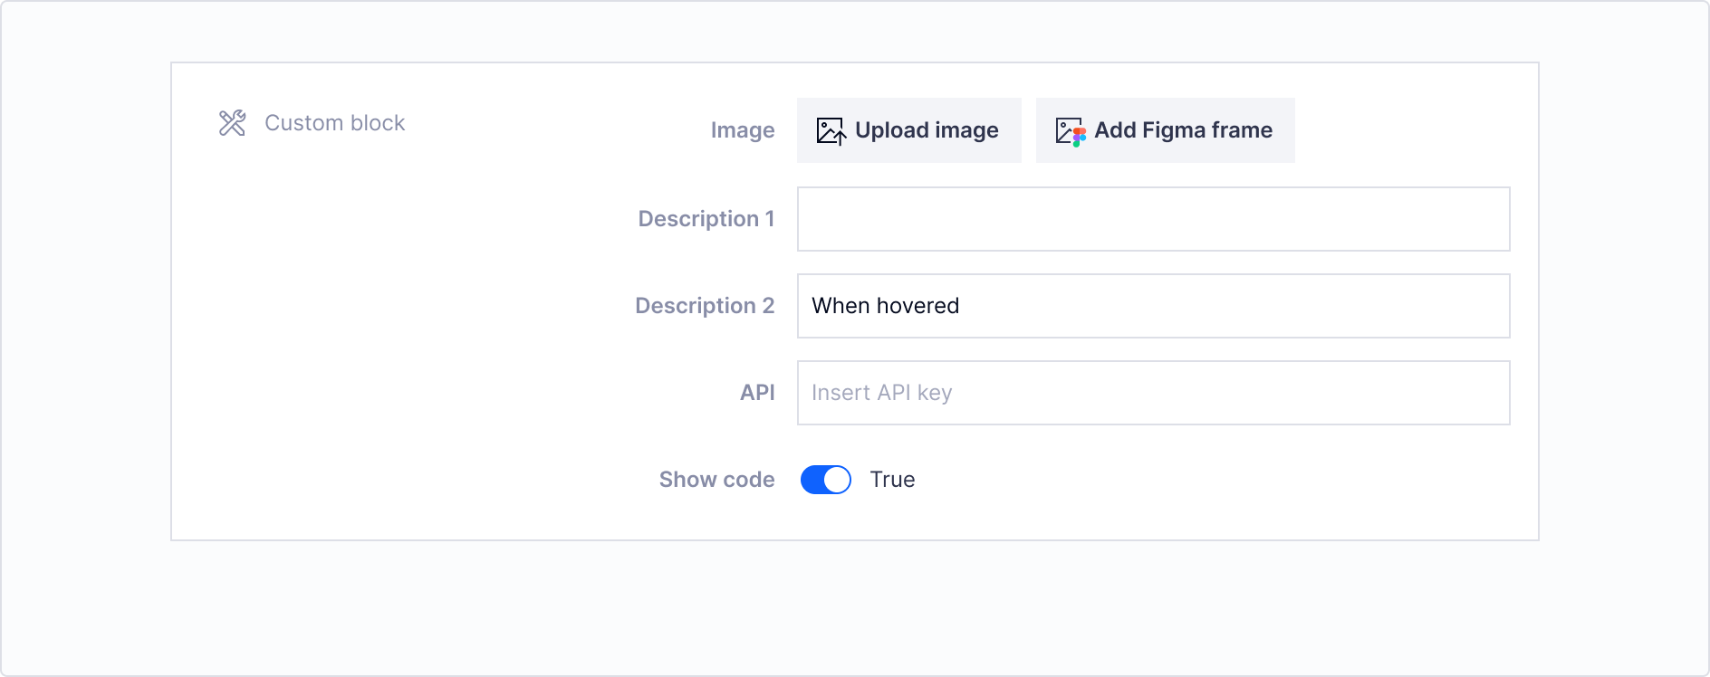
Task: Click the API field label
Action: pyautogui.click(x=756, y=393)
